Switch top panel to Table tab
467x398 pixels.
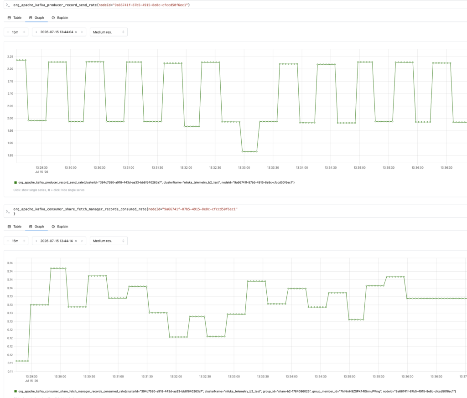[14, 18]
